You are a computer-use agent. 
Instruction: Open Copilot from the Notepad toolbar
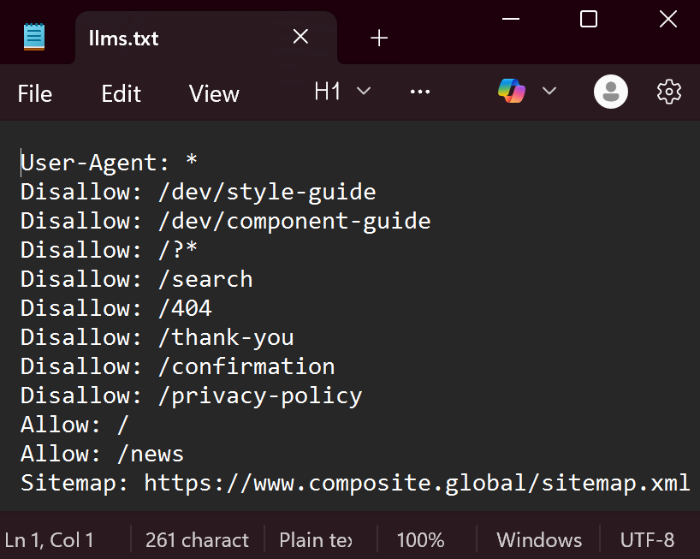pyautogui.click(x=512, y=91)
